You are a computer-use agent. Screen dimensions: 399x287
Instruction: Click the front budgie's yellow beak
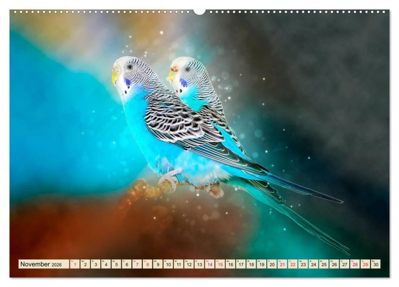[115, 77]
